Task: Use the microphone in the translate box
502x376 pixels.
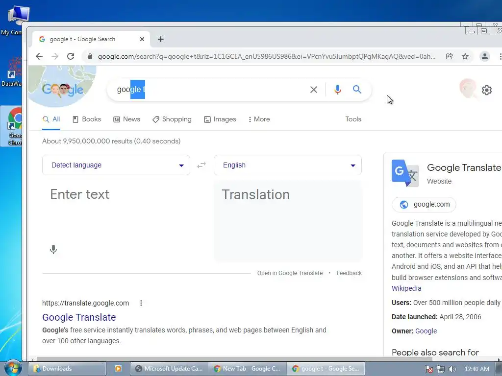Action: pos(53,249)
